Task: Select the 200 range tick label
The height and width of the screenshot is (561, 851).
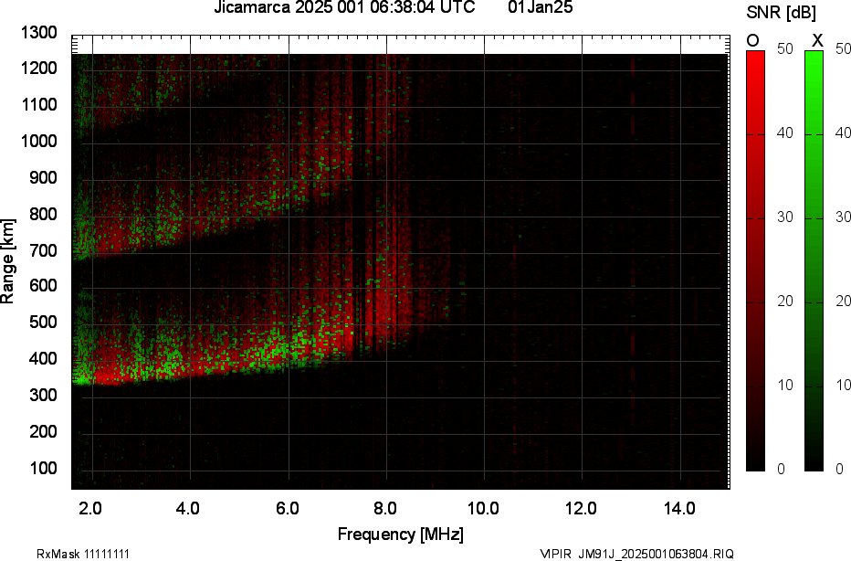Action: (x=43, y=431)
